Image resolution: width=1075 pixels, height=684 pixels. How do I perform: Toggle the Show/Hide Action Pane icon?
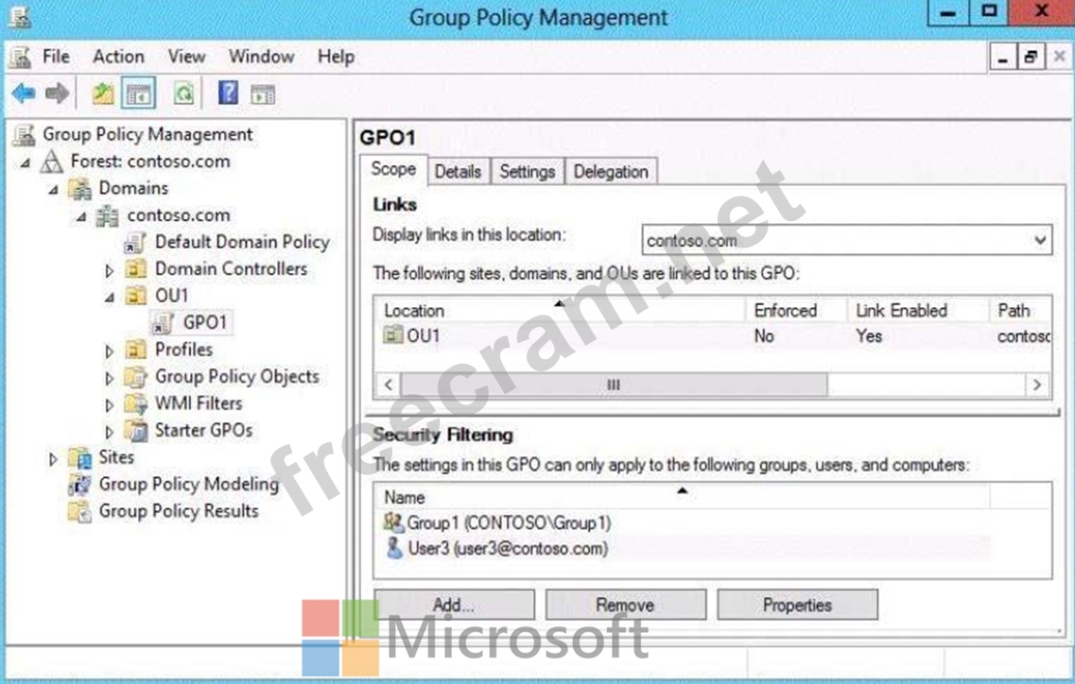263,94
